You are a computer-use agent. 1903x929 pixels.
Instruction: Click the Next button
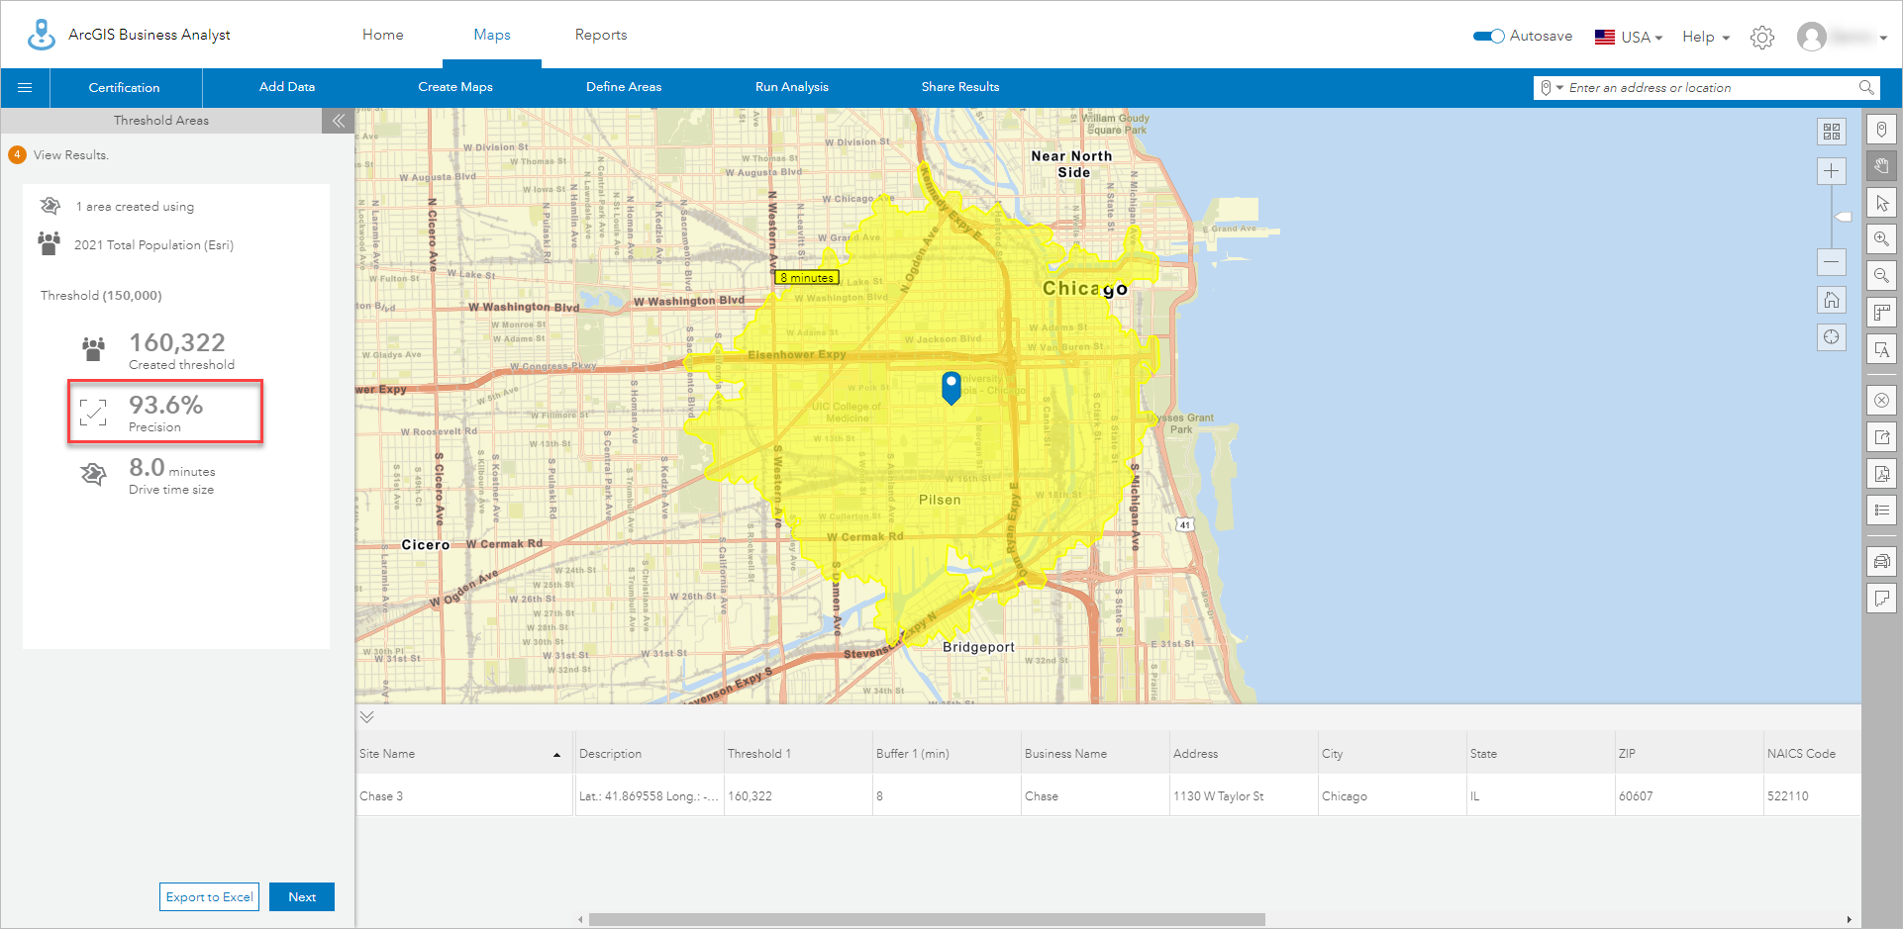click(302, 897)
